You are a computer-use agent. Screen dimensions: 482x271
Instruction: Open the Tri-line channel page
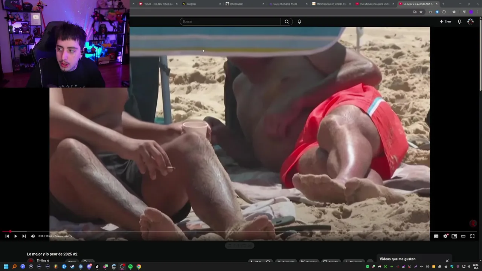(x=42, y=260)
